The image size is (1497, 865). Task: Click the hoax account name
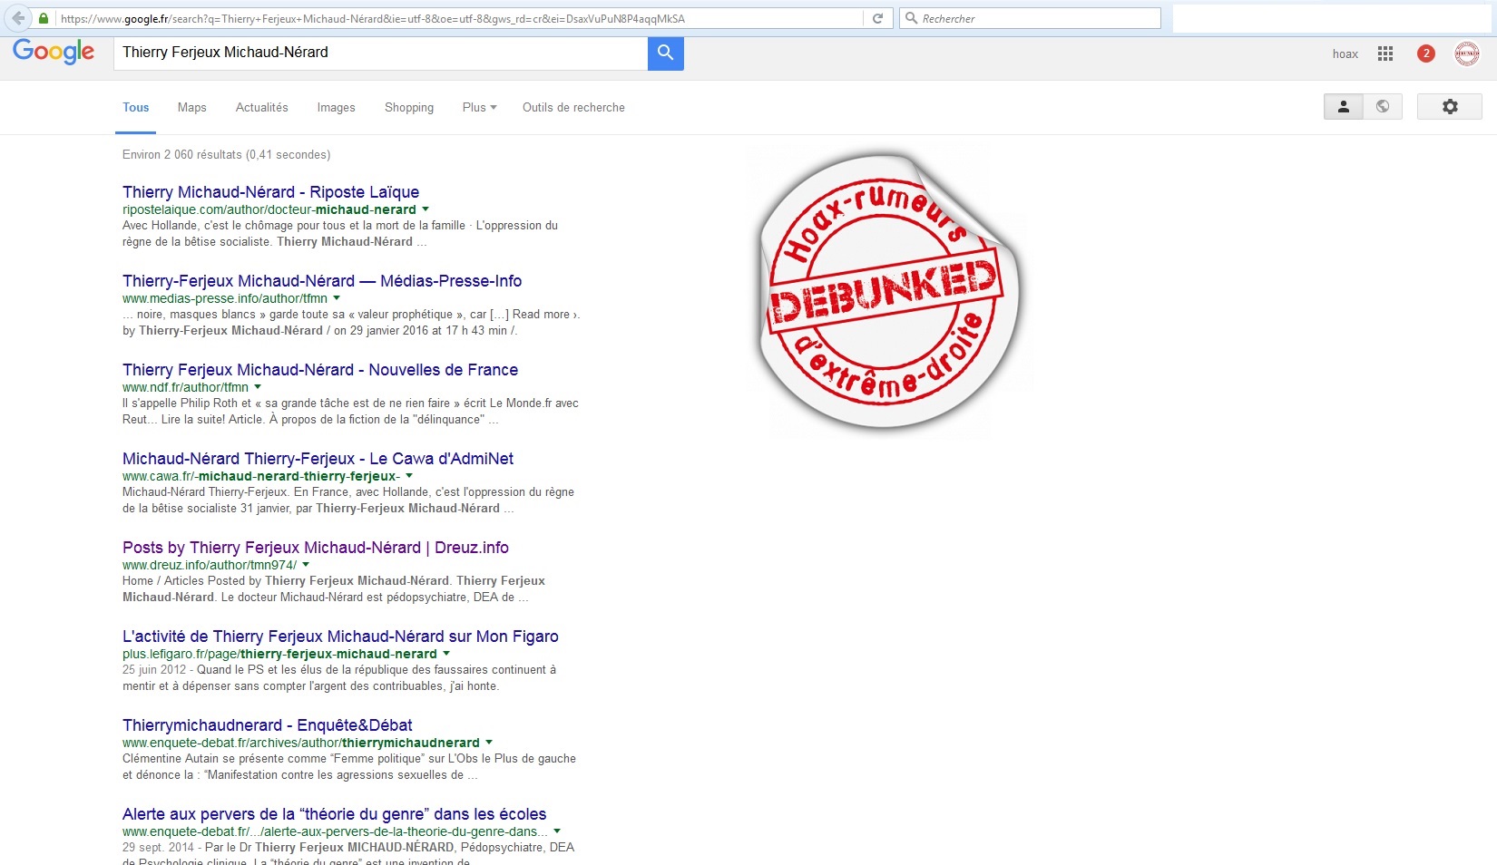[x=1345, y=53]
